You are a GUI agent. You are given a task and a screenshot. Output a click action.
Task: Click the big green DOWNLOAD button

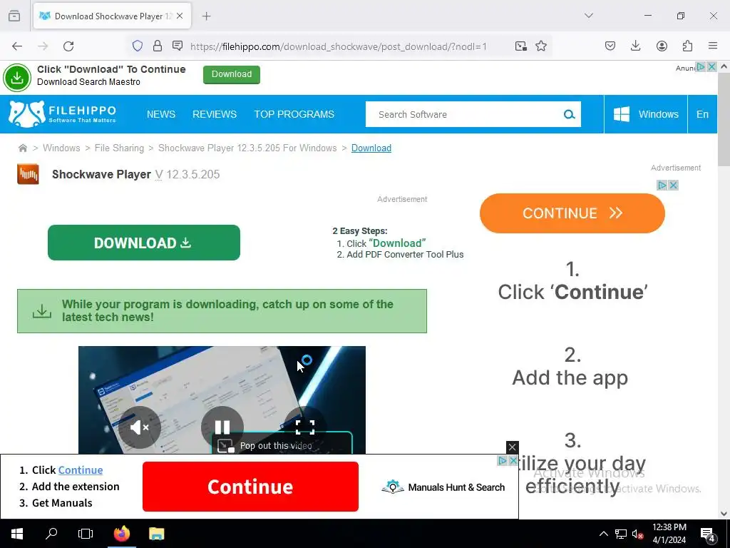click(144, 243)
